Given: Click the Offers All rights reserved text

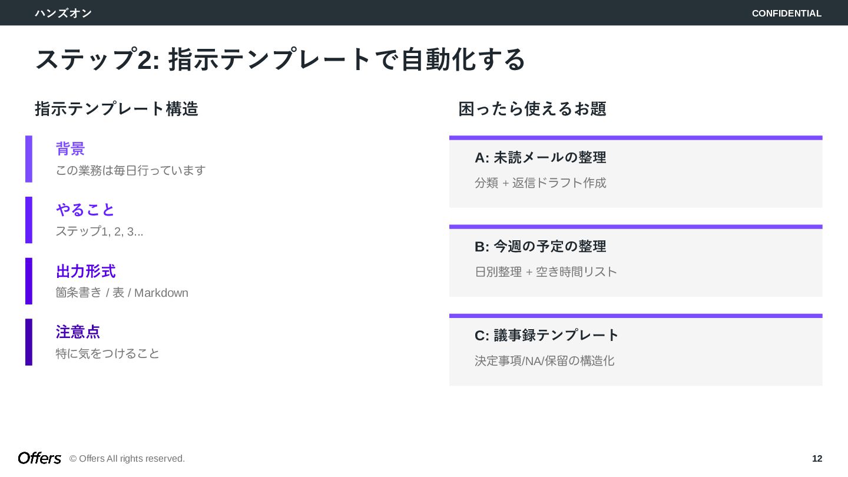Looking at the screenshot, I should pyautogui.click(x=127, y=459).
